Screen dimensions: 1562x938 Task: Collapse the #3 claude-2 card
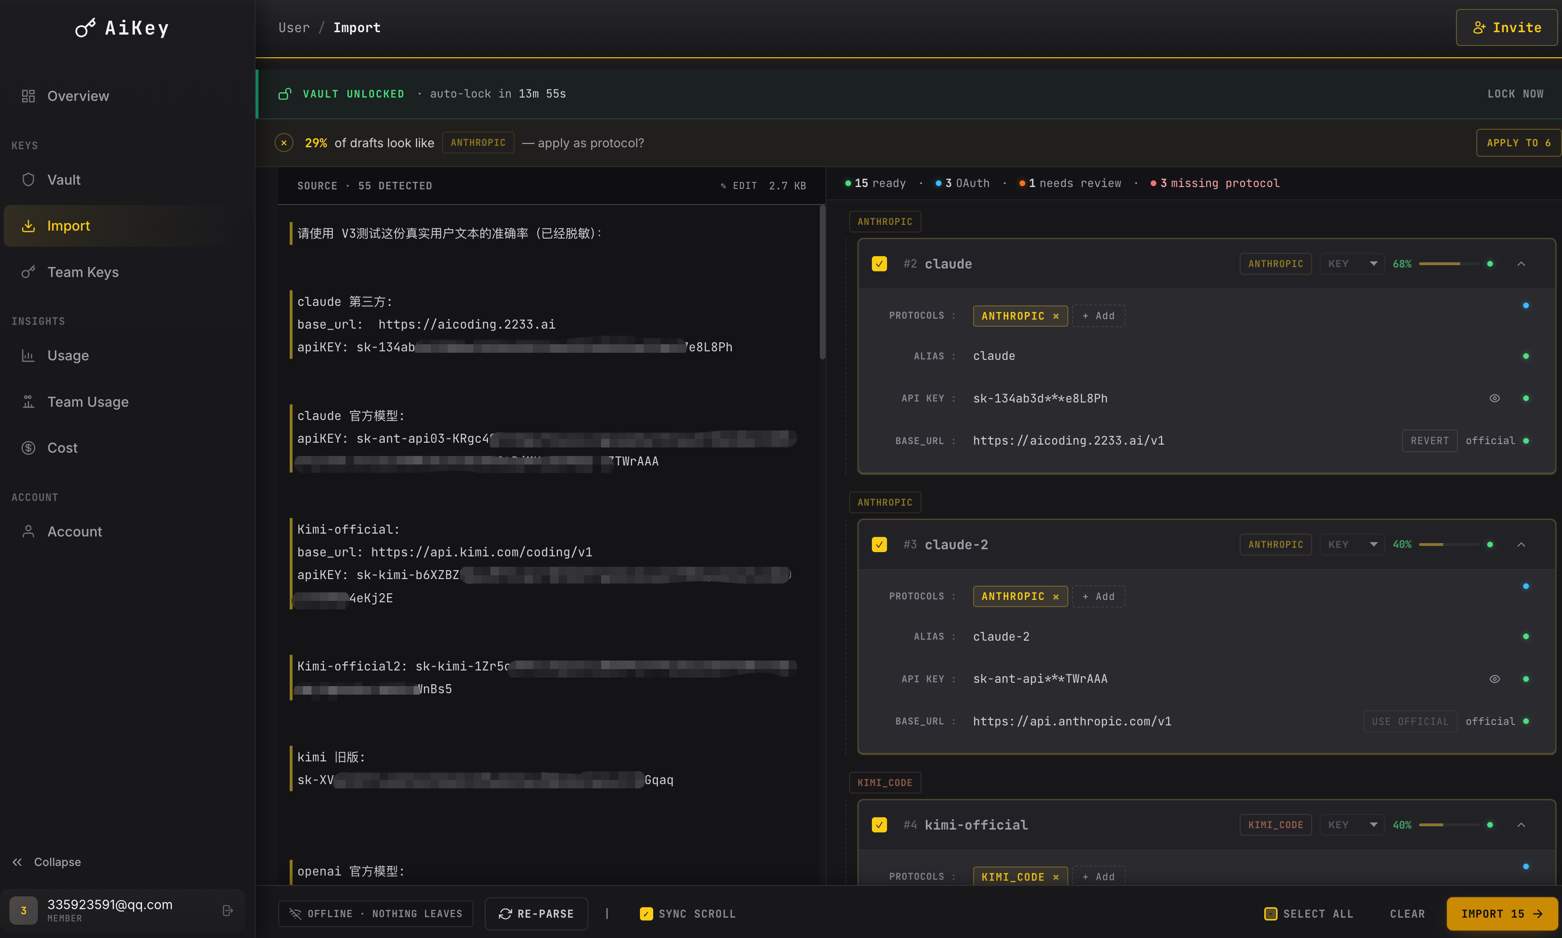point(1521,544)
